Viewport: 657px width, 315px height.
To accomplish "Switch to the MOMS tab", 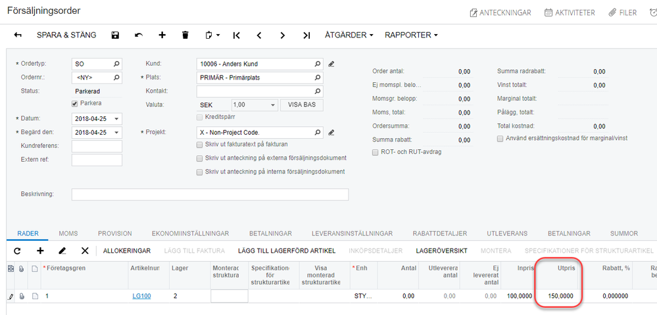I will coord(68,233).
